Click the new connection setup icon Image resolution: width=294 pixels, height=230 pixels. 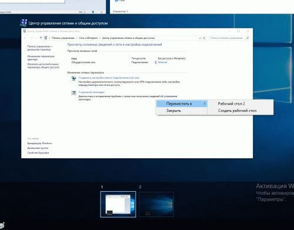pyautogui.click(x=73, y=78)
